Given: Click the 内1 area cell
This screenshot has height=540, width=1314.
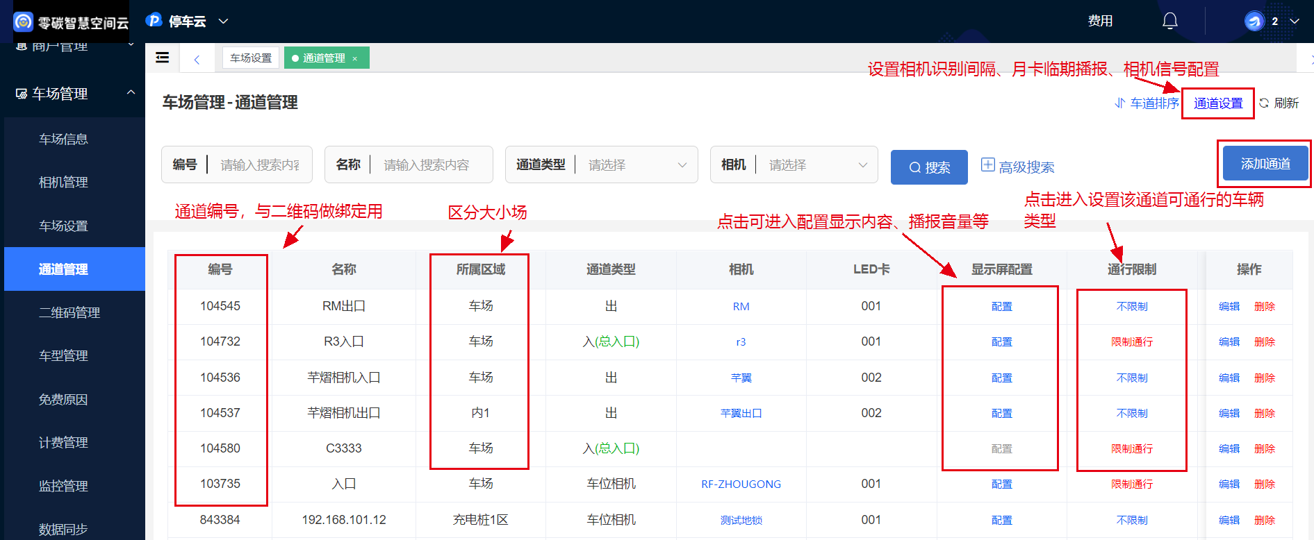Looking at the screenshot, I should tap(481, 413).
